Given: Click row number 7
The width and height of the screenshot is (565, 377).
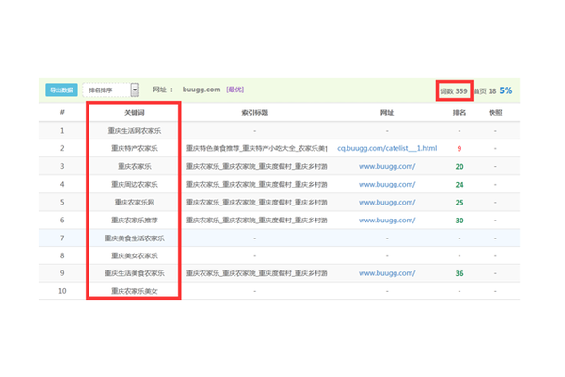Looking at the screenshot, I should tap(62, 238).
